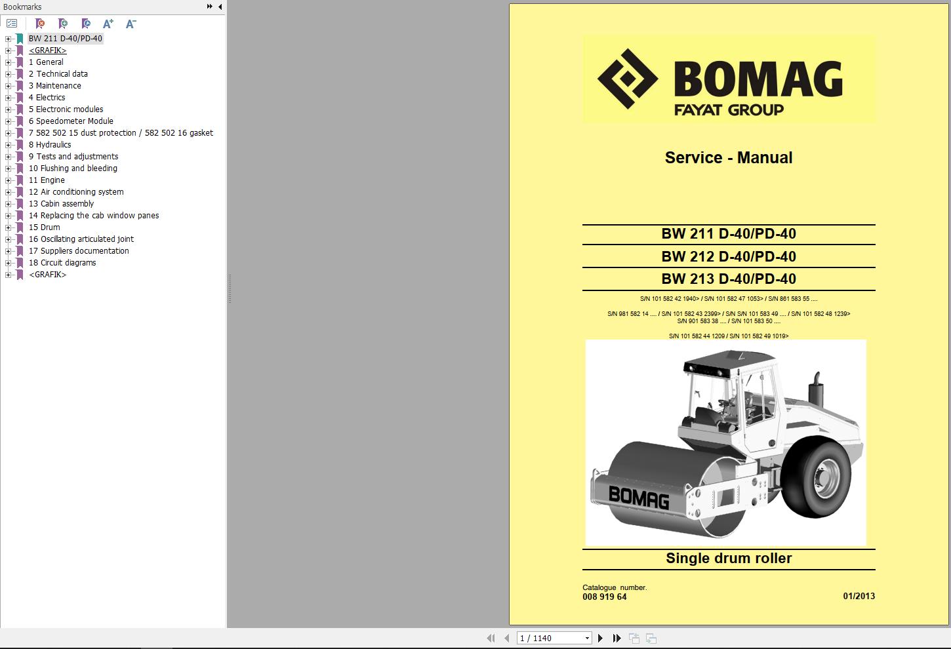Screen dimensions: 951x649
Task: Increase bookmark text size with A+ icon
Action: point(108,23)
